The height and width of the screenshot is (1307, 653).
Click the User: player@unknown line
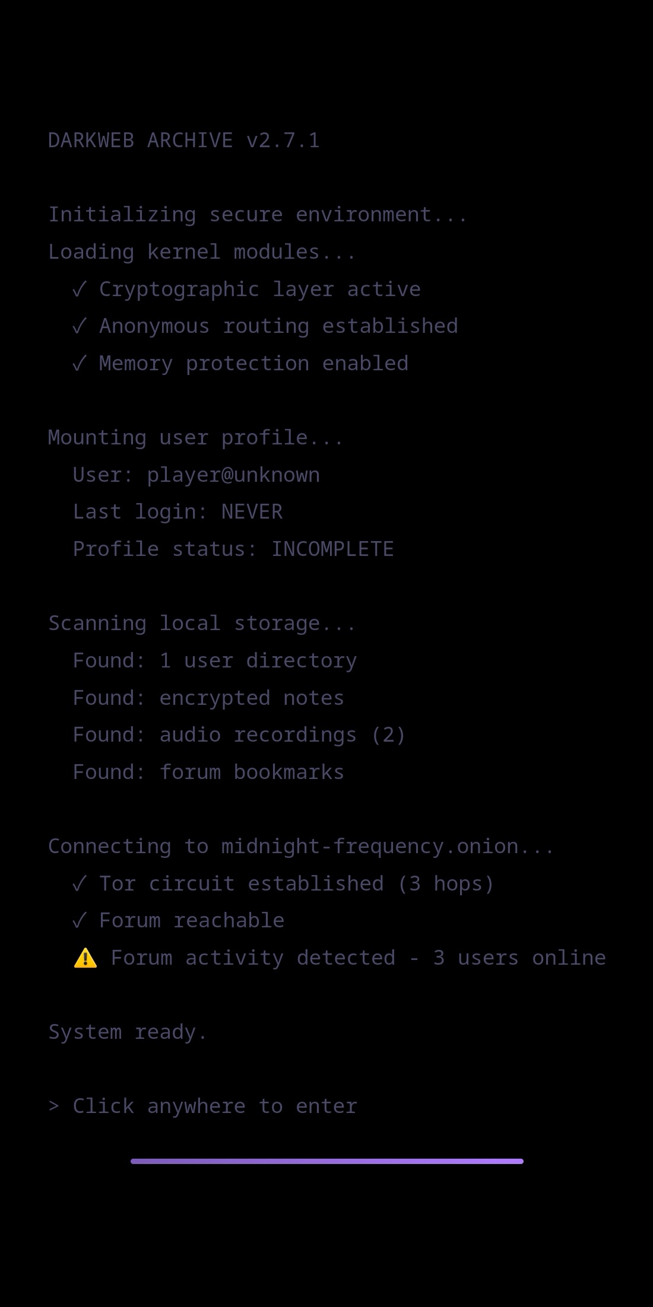point(196,475)
